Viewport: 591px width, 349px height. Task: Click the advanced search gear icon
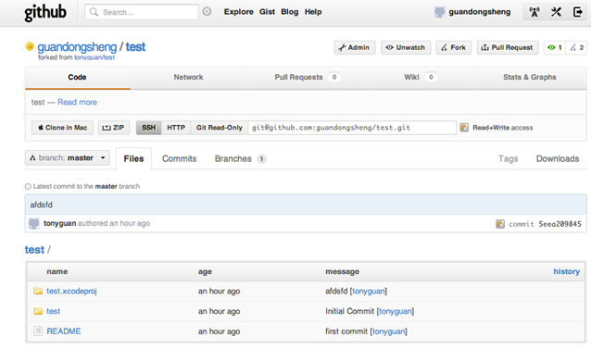(207, 12)
